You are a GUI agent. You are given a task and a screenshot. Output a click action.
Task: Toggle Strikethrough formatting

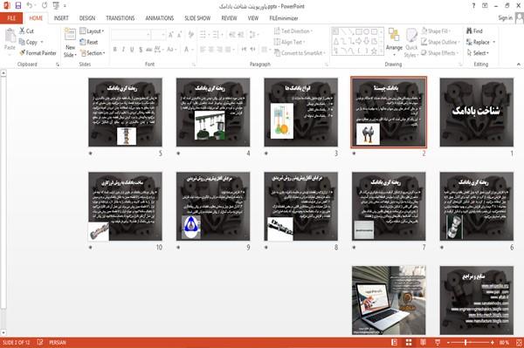pyautogui.click(x=149, y=50)
